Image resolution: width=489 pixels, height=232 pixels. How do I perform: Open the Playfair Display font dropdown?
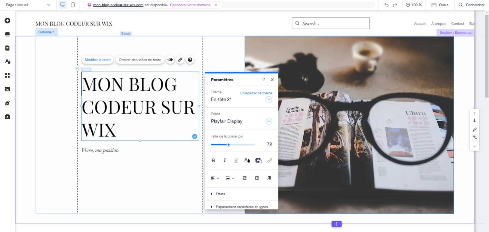point(269,121)
